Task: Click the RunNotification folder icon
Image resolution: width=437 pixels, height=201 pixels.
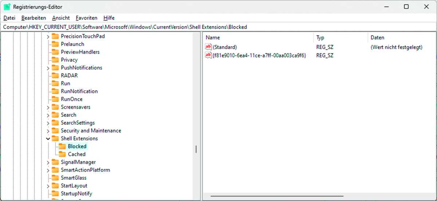Action: coord(55,91)
